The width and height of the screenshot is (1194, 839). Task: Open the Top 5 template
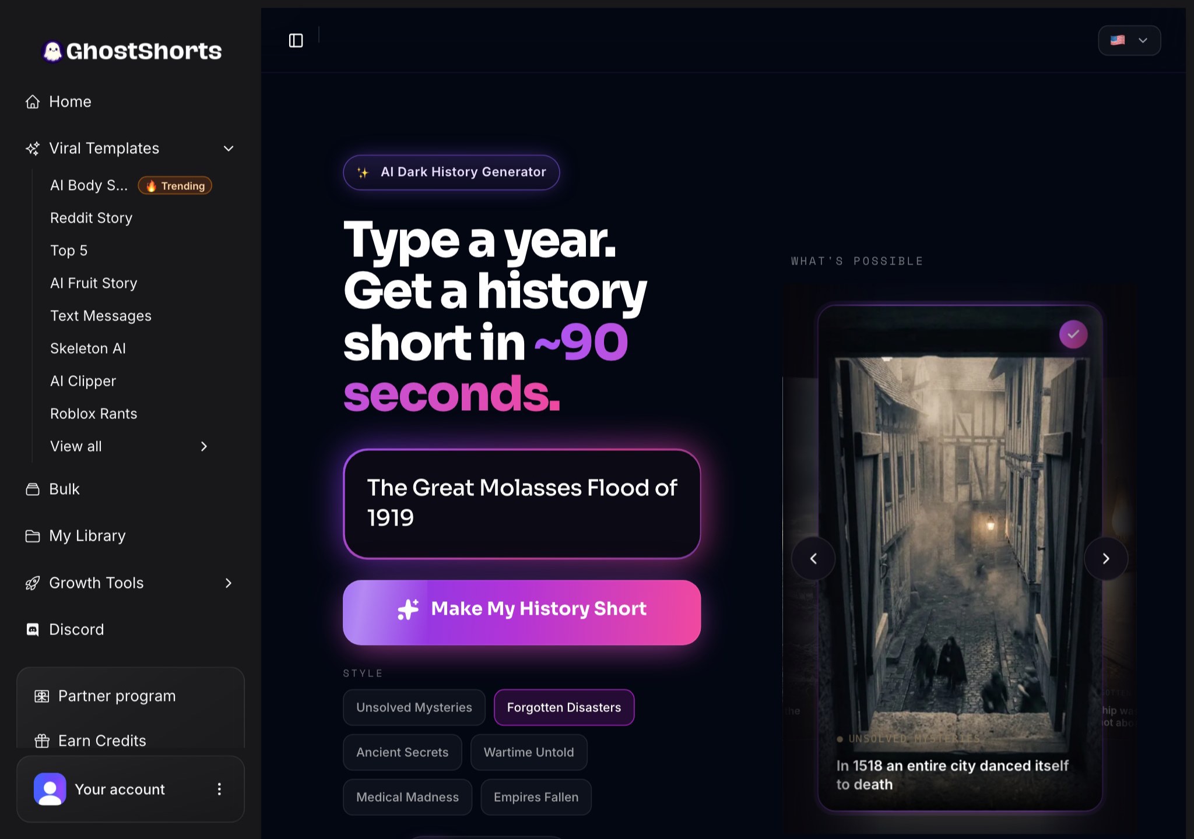coord(69,251)
